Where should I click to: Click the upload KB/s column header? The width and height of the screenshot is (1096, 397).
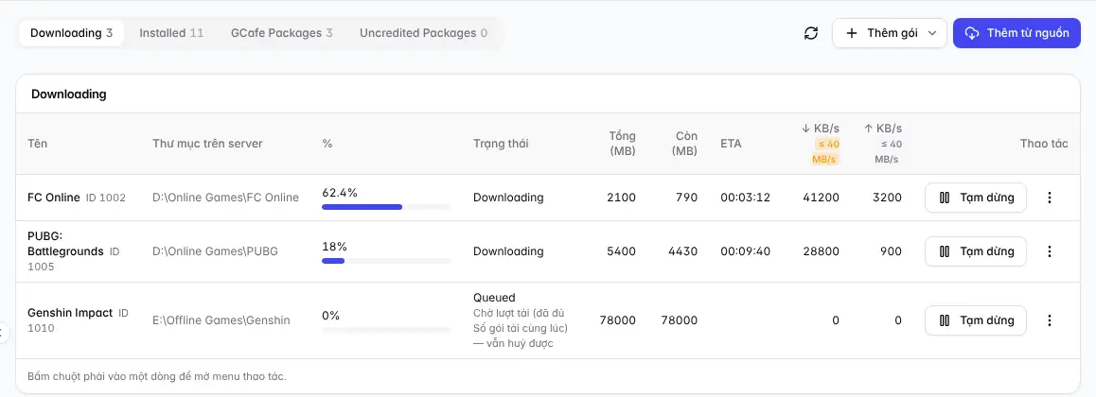(x=881, y=144)
